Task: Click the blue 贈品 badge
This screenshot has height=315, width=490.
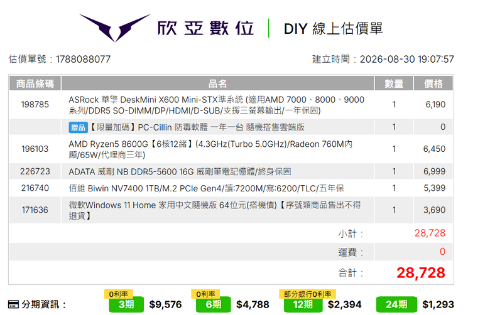Action: pyautogui.click(x=78, y=127)
